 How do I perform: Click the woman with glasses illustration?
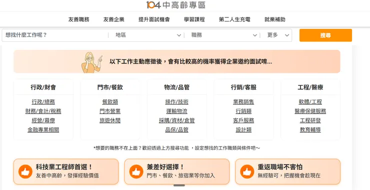92,62
